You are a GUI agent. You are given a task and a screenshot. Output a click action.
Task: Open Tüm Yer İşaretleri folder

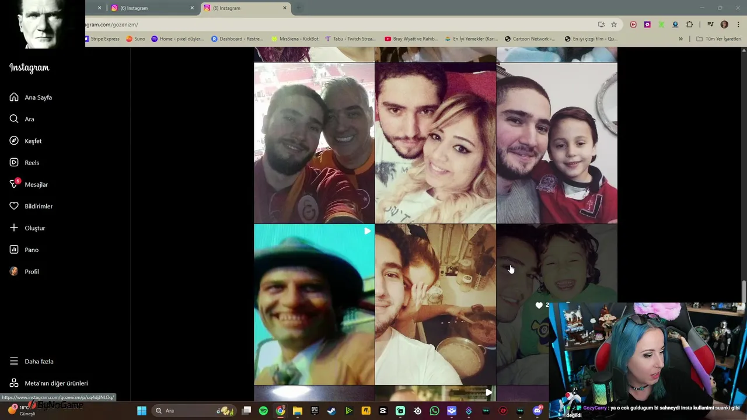click(718, 39)
